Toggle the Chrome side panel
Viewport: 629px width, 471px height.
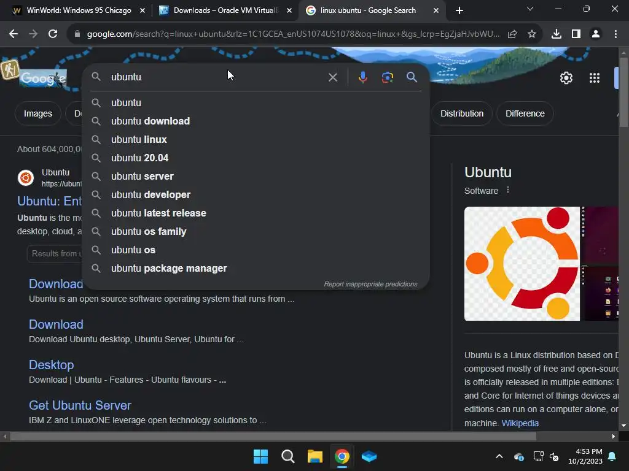coord(576,34)
